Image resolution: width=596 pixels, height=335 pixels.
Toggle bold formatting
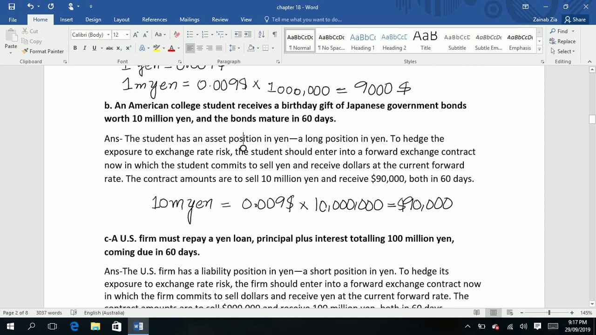75,48
